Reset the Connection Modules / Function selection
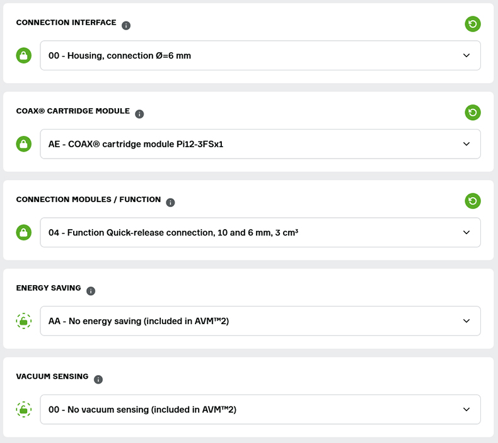Screen dimensions: 498x443 [473, 201]
